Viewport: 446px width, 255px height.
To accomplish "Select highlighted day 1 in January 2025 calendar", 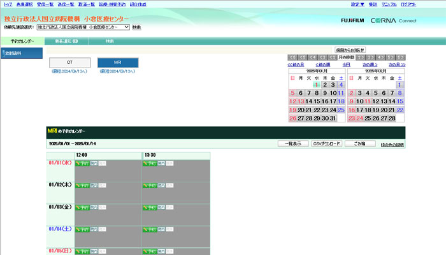I will (316, 85).
